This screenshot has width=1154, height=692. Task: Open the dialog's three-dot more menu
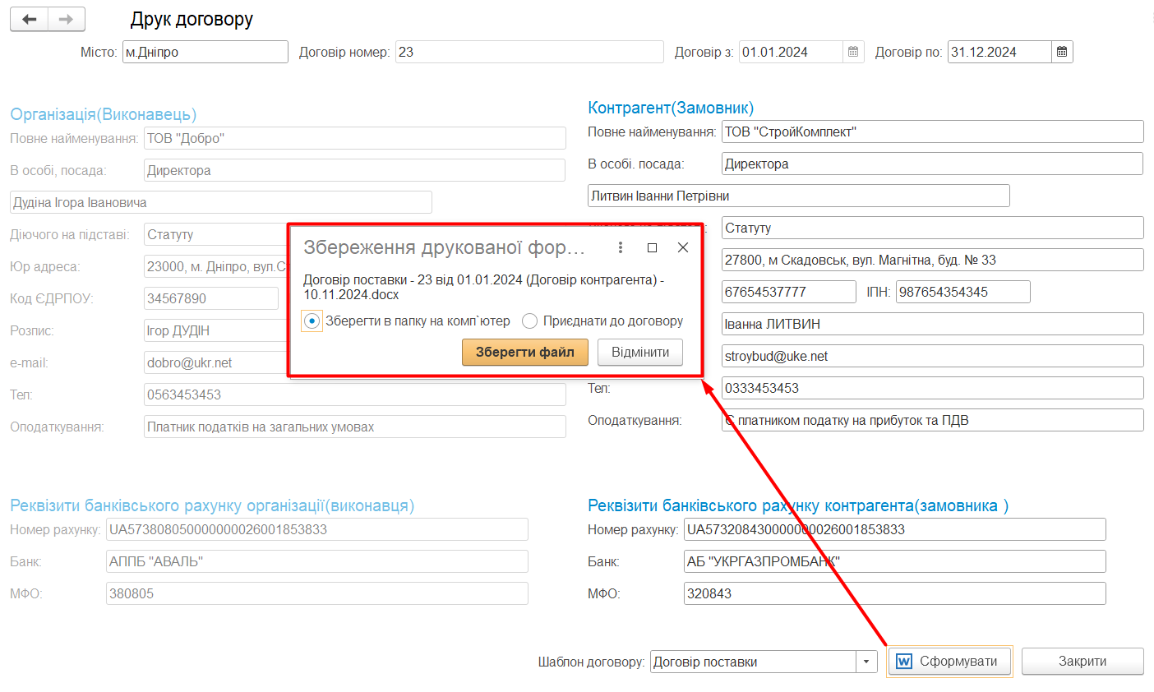621,247
